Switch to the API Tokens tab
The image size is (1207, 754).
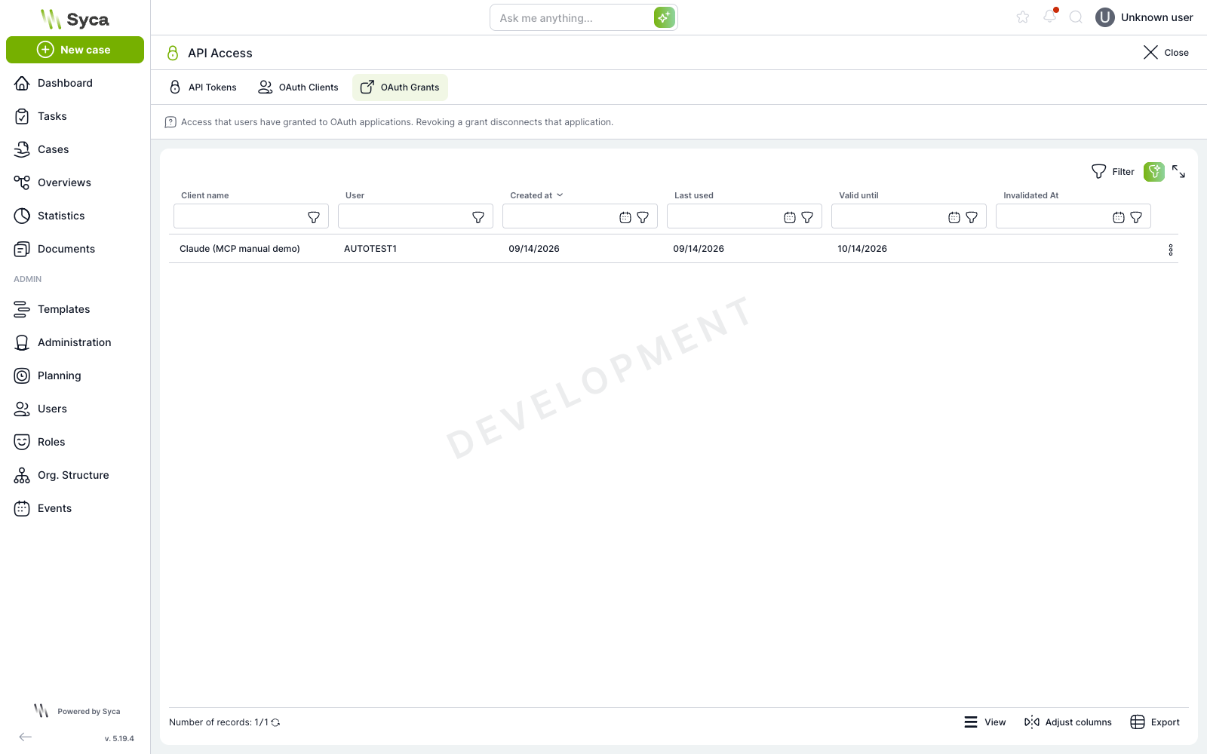tap(202, 87)
